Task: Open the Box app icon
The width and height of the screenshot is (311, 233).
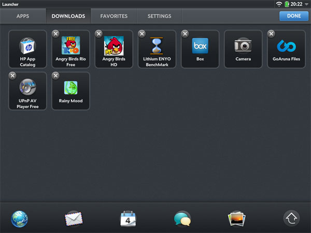Action: coord(200,49)
